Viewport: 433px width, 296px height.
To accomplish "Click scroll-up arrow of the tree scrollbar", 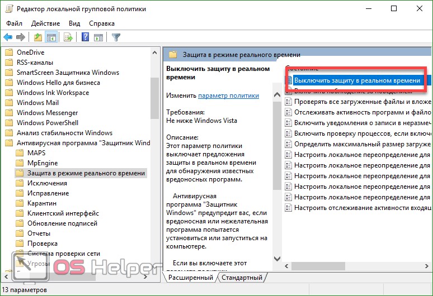I will point(156,52).
